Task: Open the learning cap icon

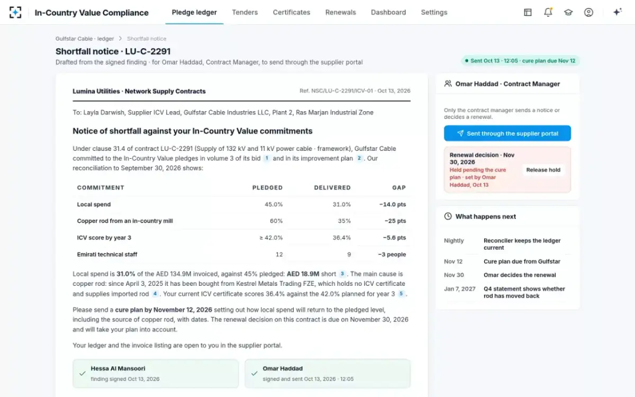Action: 568,12
